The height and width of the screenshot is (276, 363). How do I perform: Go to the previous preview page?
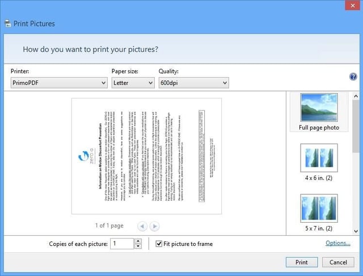(x=142, y=226)
